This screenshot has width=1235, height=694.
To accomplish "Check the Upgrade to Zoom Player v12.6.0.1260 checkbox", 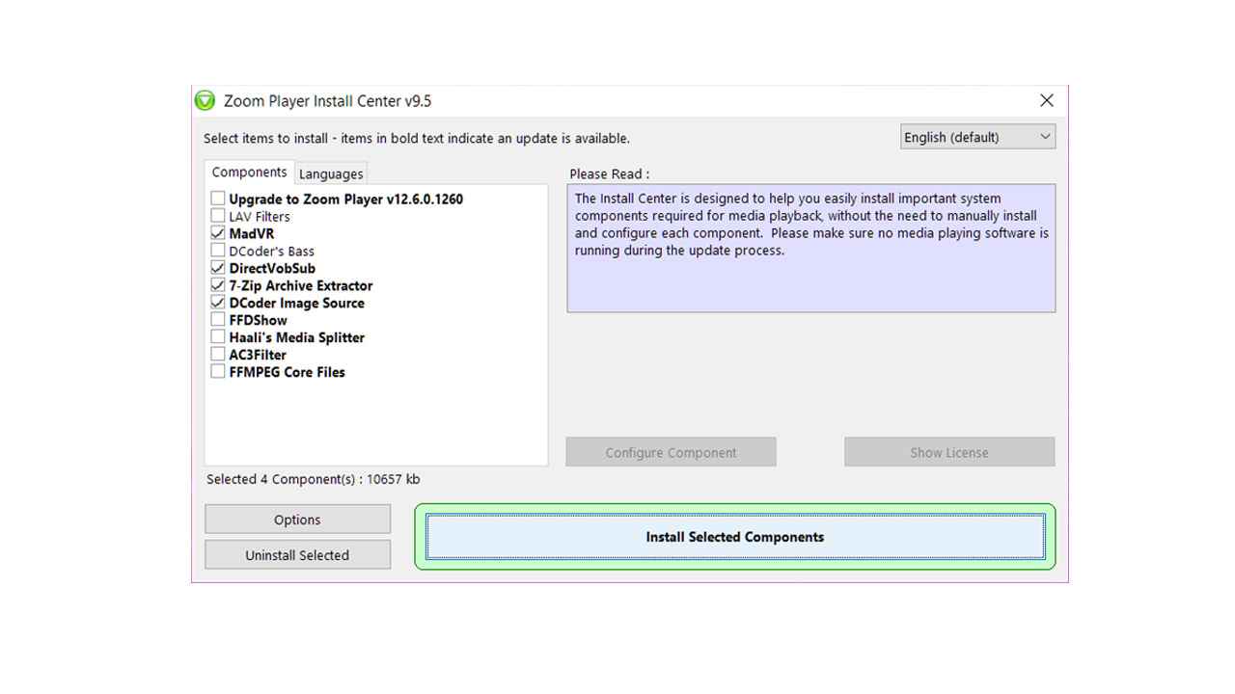I will pos(218,200).
